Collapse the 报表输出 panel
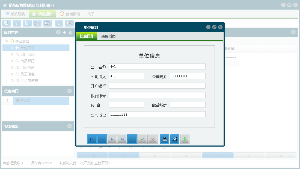The image size is (300, 169). (70, 126)
